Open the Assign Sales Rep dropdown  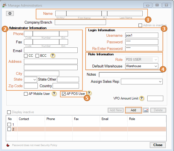pos(160,82)
